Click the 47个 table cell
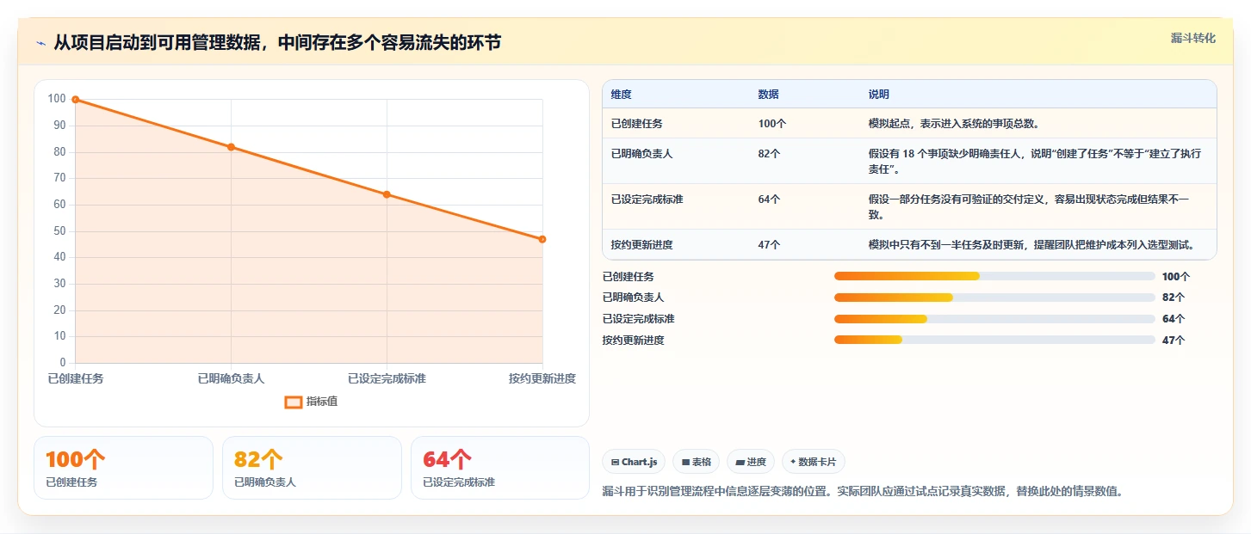1251x534 pixels. [x=769, y=245]
